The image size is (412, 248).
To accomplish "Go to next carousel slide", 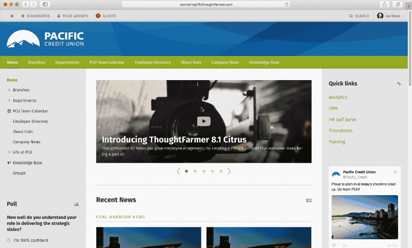I will click(x=229, y=171).
